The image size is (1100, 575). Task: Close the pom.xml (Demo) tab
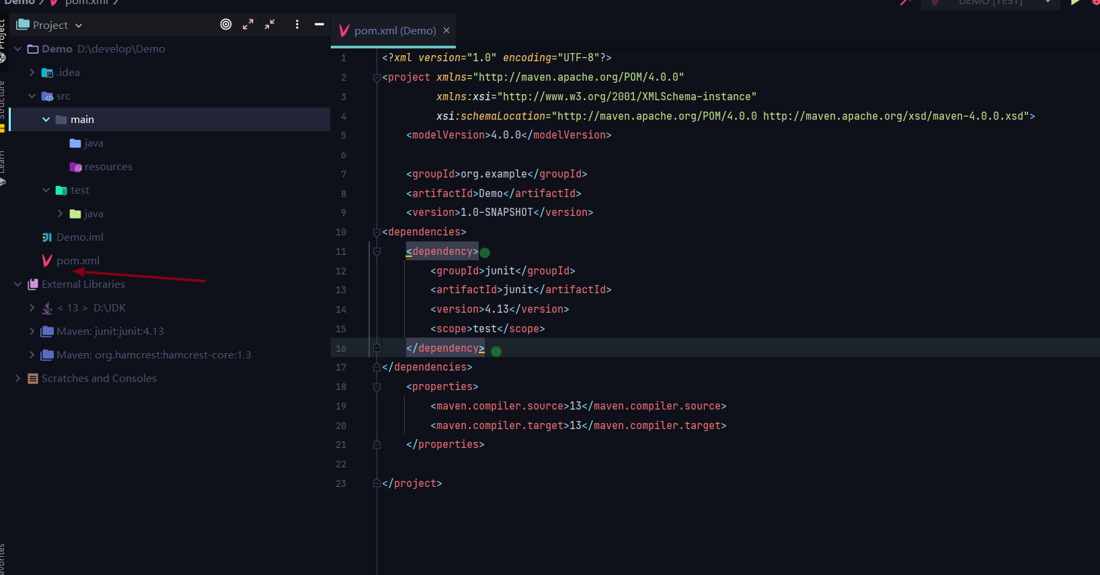tap(446, 30)
